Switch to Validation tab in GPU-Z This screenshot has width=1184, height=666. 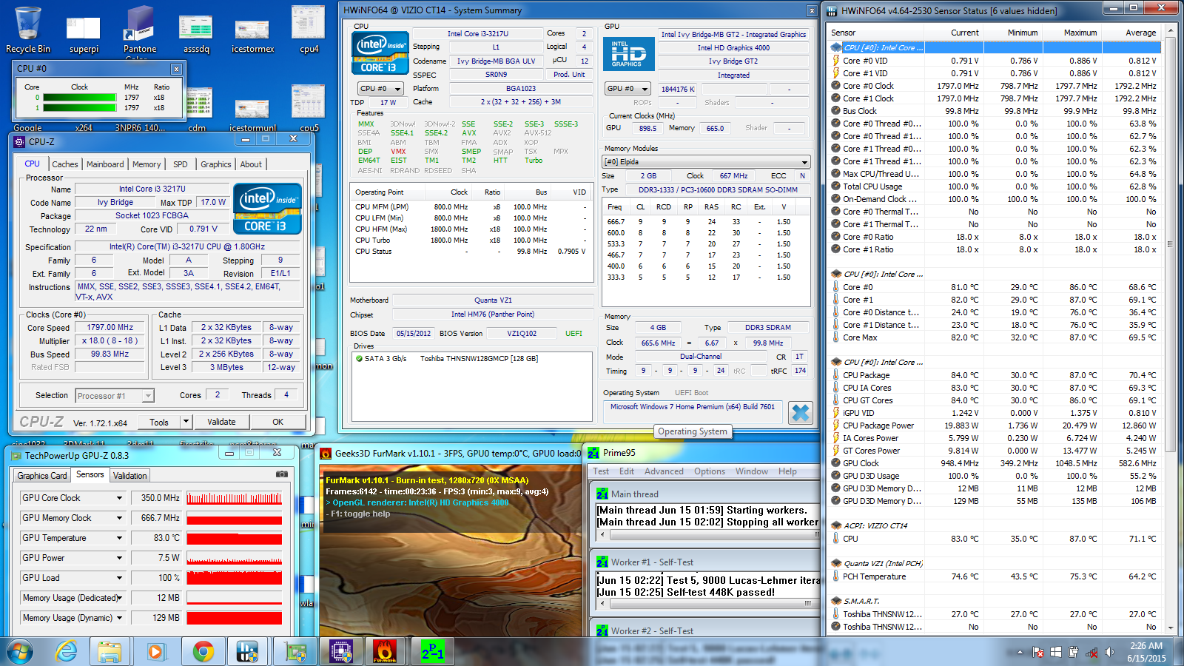click(130, 476)
